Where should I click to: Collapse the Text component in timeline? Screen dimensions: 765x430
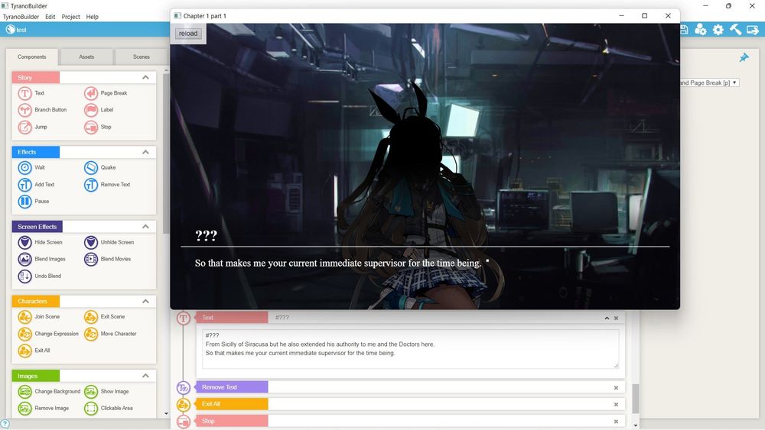click(x=607, y=318)
